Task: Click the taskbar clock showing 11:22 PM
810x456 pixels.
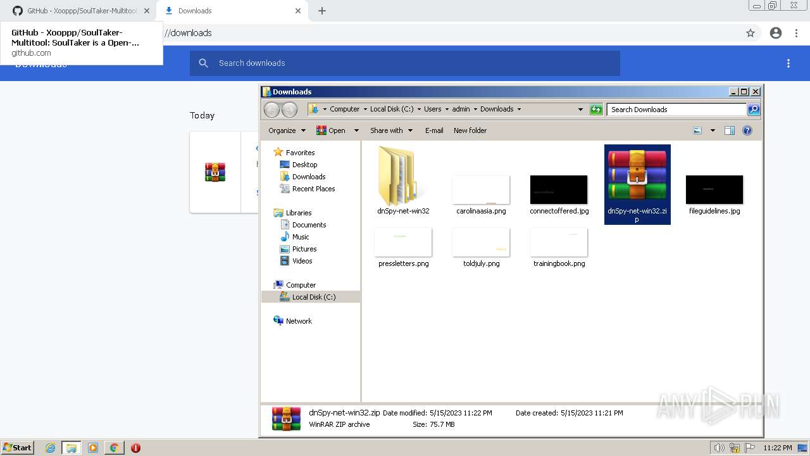Action: [777, 448]
